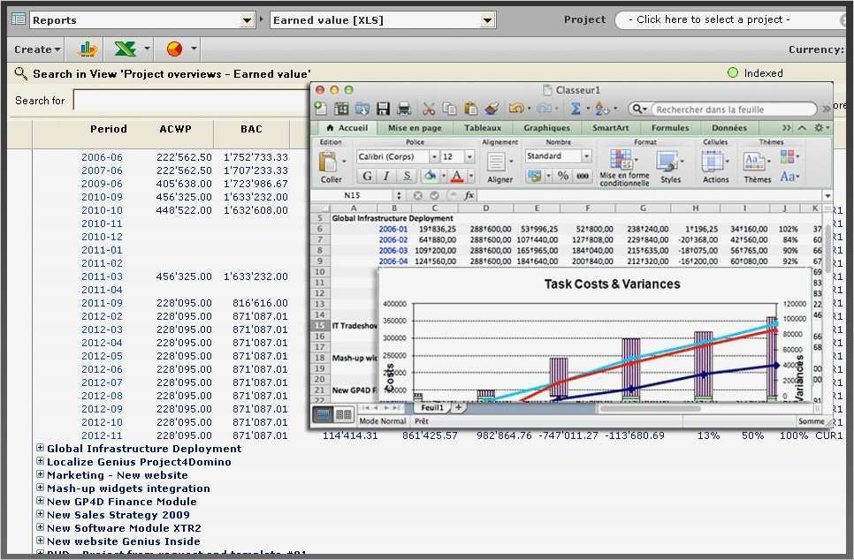Image resolution: width=854 pixels, height=560 pixels.
Task: Click the magnifier icon beside Search in View
Action: [x=20, y=73]
